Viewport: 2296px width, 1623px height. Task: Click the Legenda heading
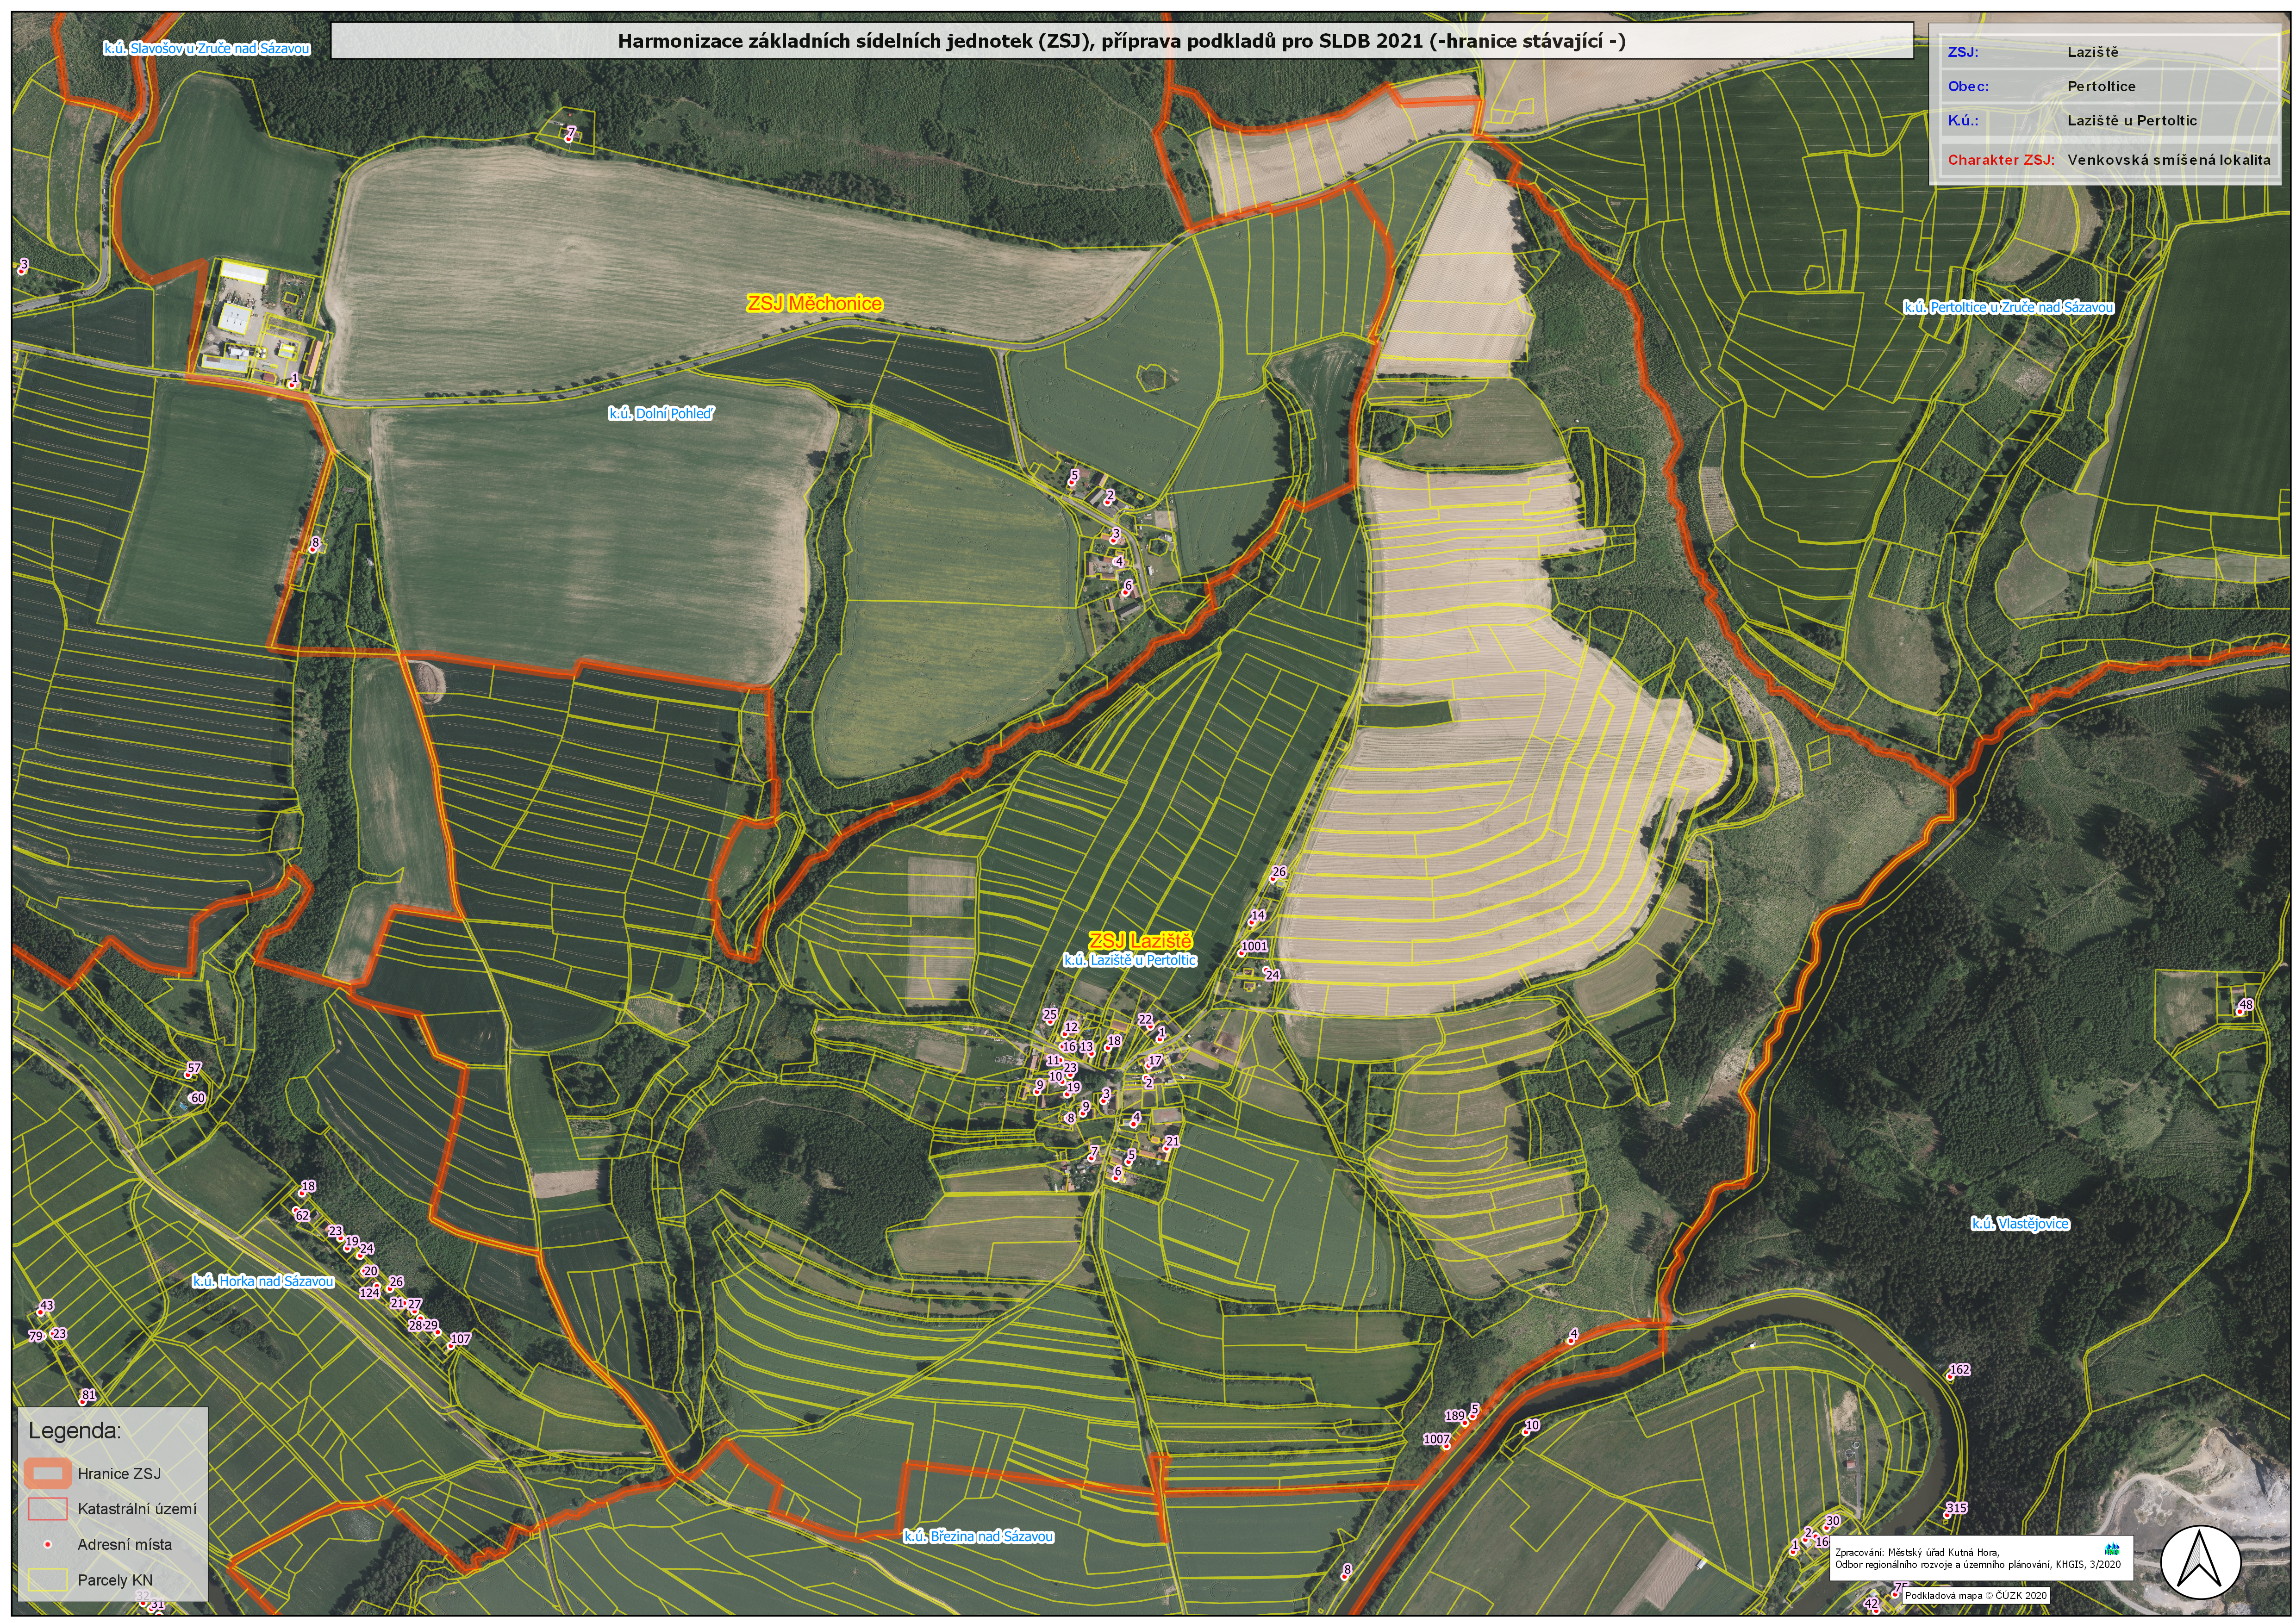pyautogui.click(x=74, y=1430)
